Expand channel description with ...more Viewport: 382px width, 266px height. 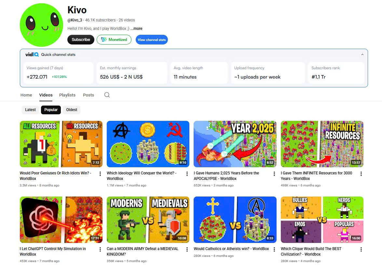[136, 29]
